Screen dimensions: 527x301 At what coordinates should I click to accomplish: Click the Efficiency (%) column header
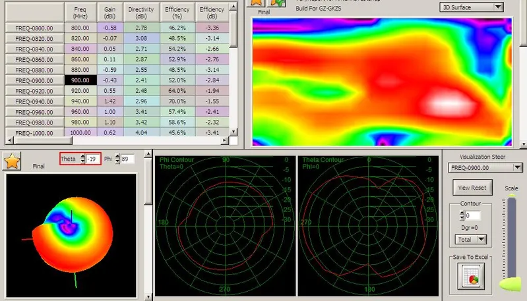click(x=177, y=13)
